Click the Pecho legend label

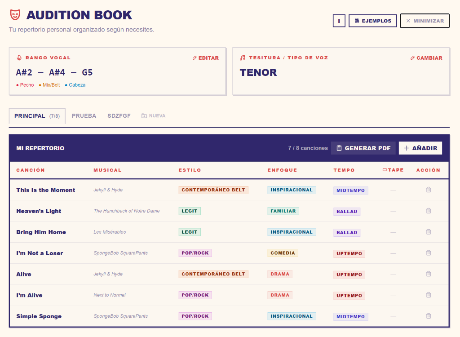[25, 85]
